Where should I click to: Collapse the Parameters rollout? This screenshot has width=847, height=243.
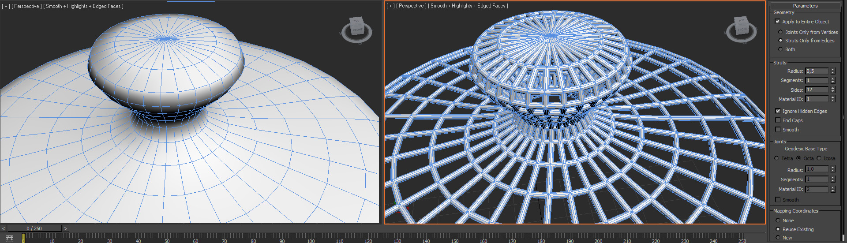(805, 6)
